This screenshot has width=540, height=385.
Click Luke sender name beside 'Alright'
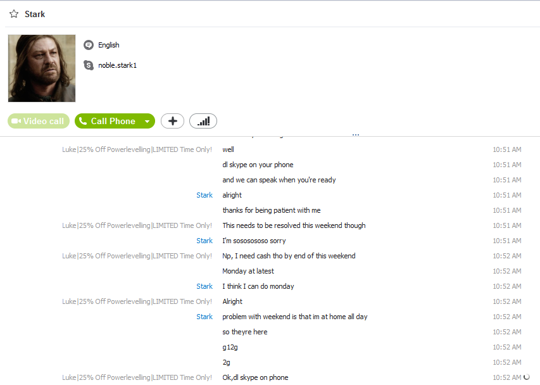(x=137, y=301)
